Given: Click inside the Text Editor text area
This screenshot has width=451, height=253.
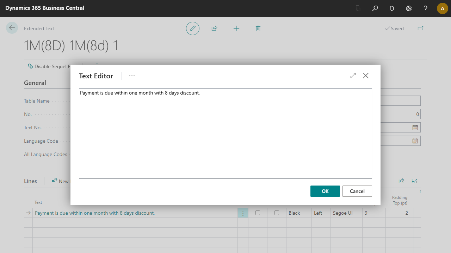Looking at the screenshot, I should pos(225,134).
